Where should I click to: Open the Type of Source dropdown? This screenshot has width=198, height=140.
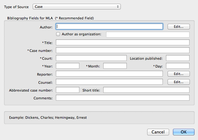tap(77, 7)
